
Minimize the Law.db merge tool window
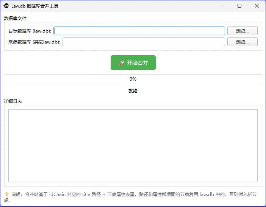222,6
